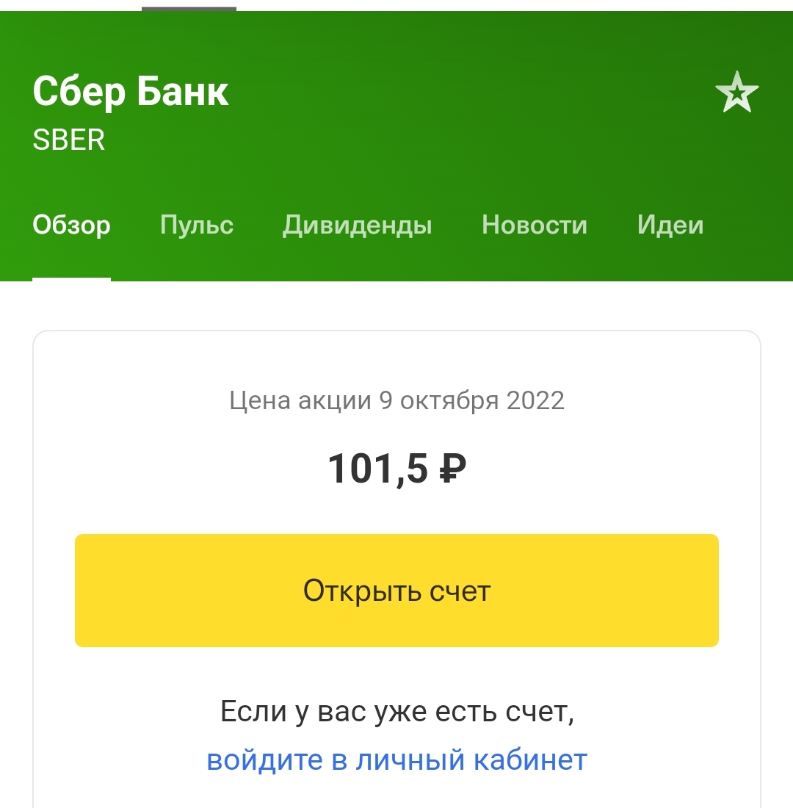
Task: Tap the ruble currency symbol
Action: coord(452,469)
